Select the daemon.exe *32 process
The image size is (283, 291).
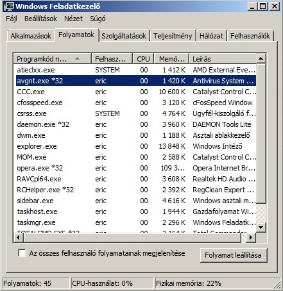tap(135, 124)
